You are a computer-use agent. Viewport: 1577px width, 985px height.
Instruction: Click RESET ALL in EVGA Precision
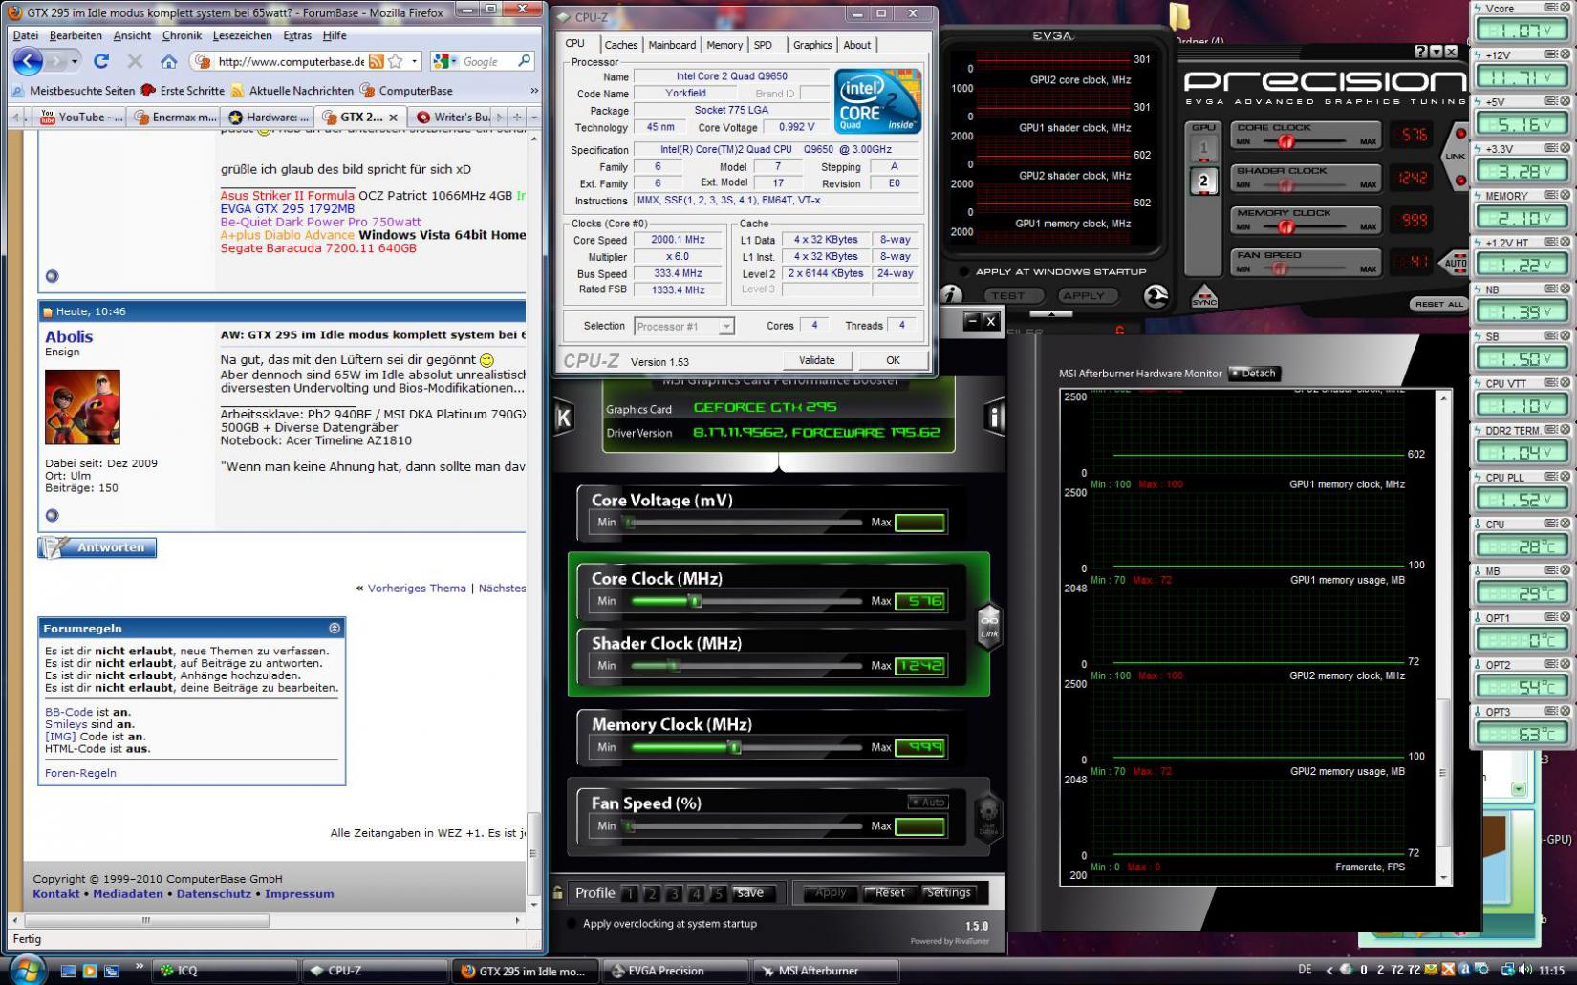tap(1439, 304)
